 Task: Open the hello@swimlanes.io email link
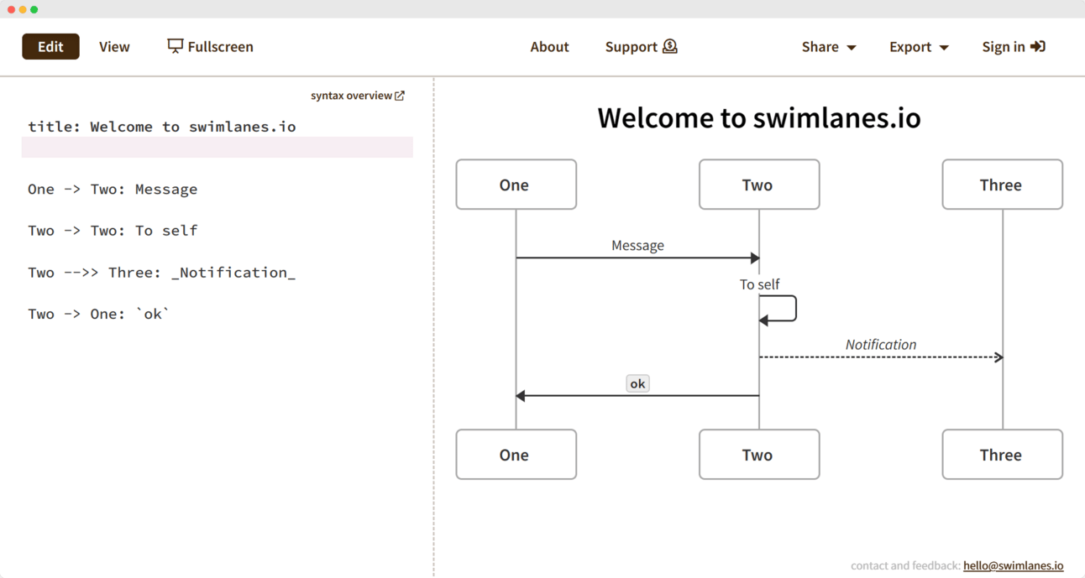1014,566
